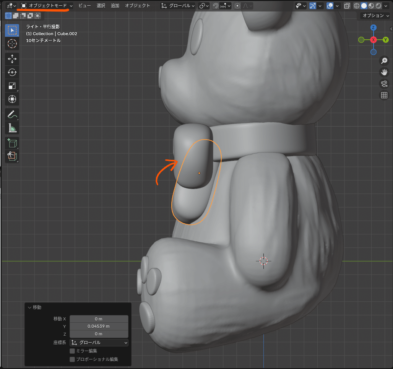
Task: Open proportional falloff dropdown
Action: pyautogui.click(x=247, y=6)
